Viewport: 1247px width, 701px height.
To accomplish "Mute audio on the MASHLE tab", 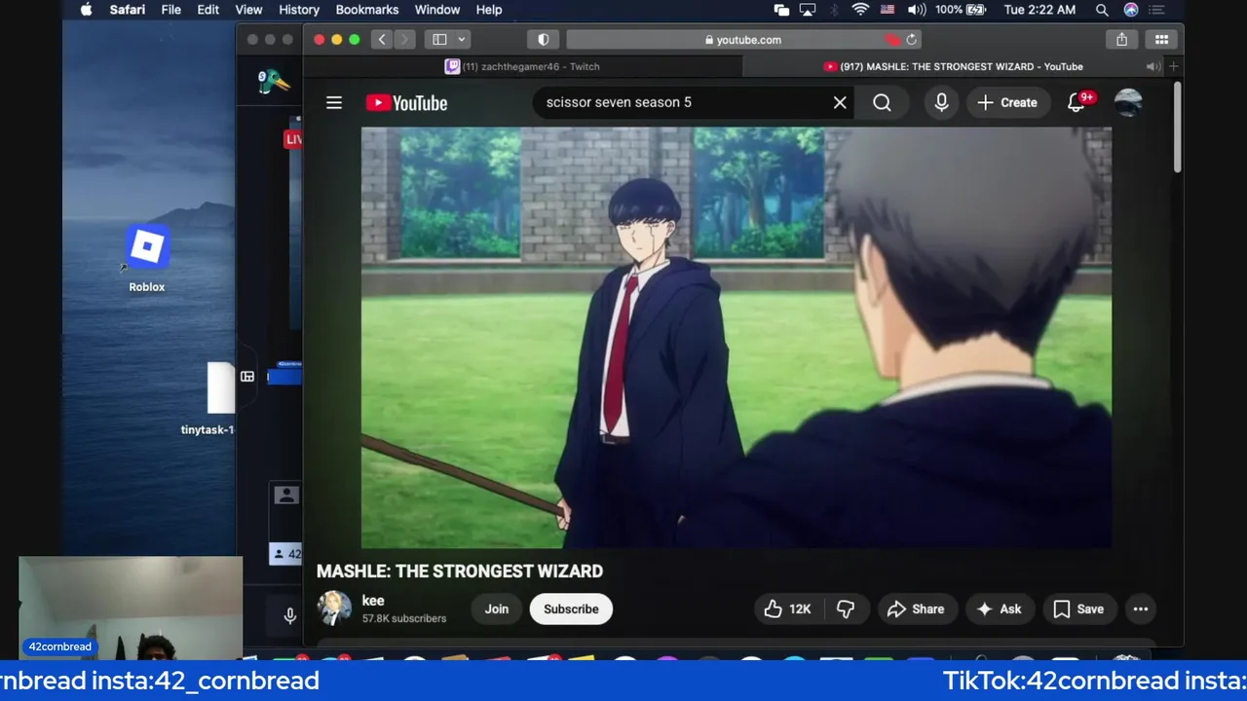I will pos(1153,66).
